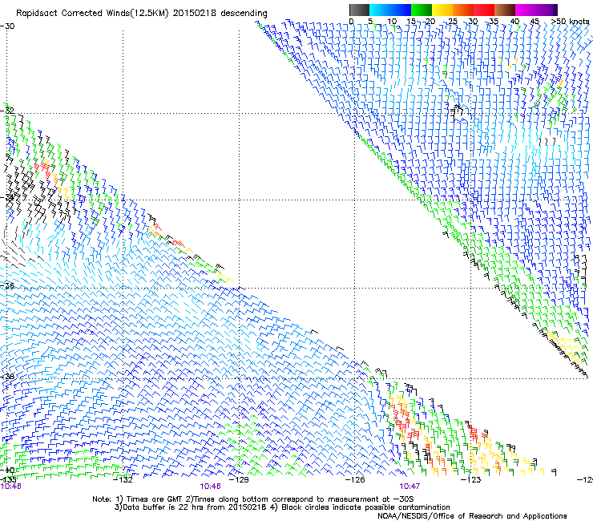
Task: Click the legend value '25' label
Action: point(452,22)
